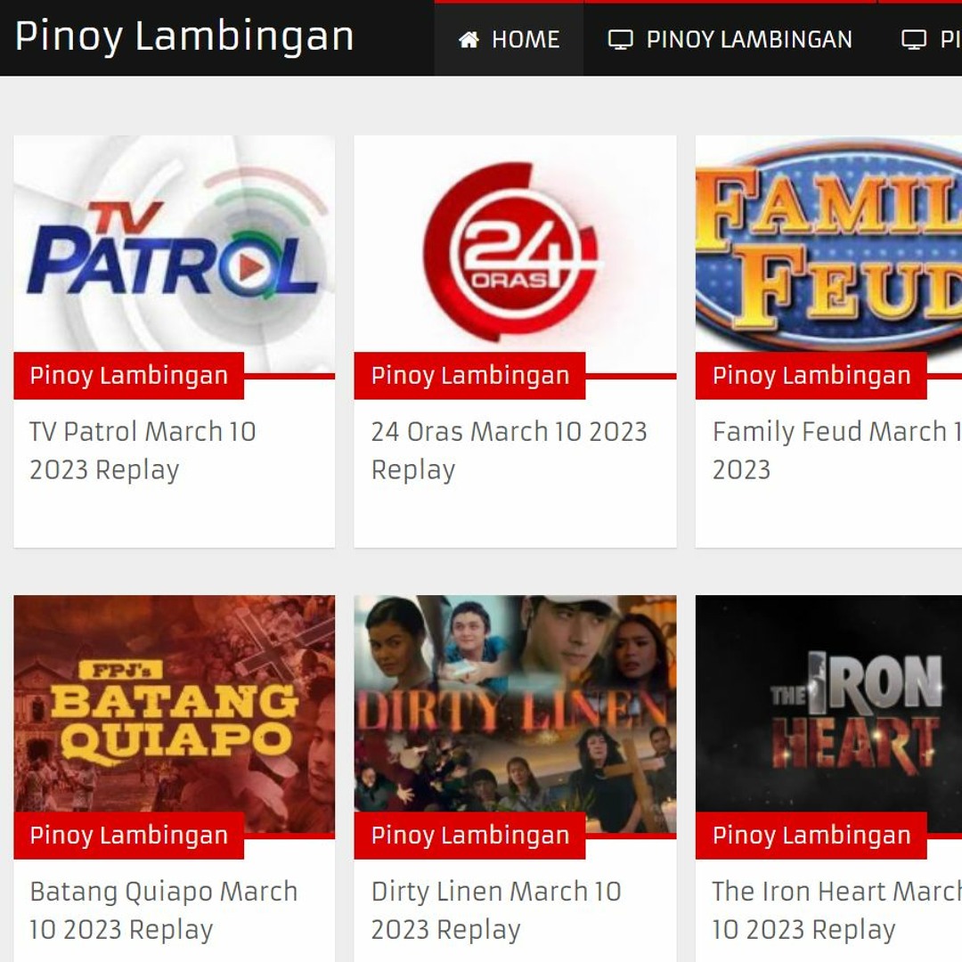Open Batang Quiapo March 10 2023 Replay link
Screen dimensions: 962x962
pos(163,910)
